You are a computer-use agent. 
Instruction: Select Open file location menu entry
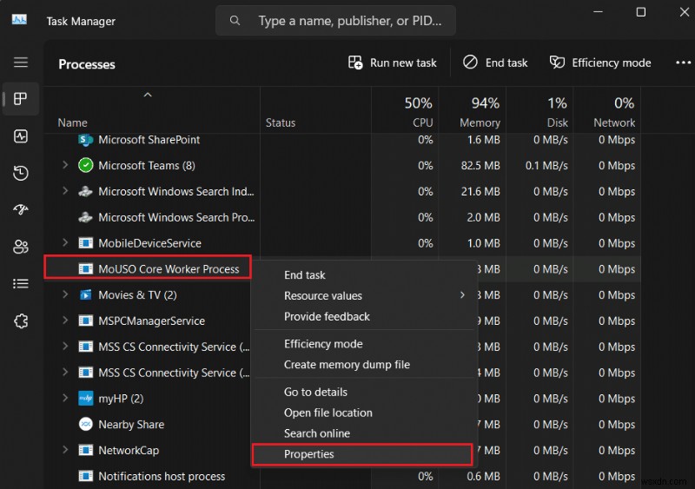[364, 413]
